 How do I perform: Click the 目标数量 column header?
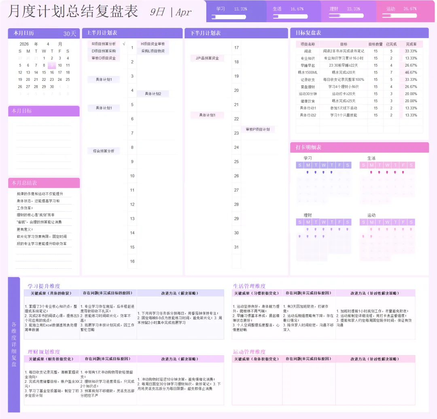(x=375, y=44)
